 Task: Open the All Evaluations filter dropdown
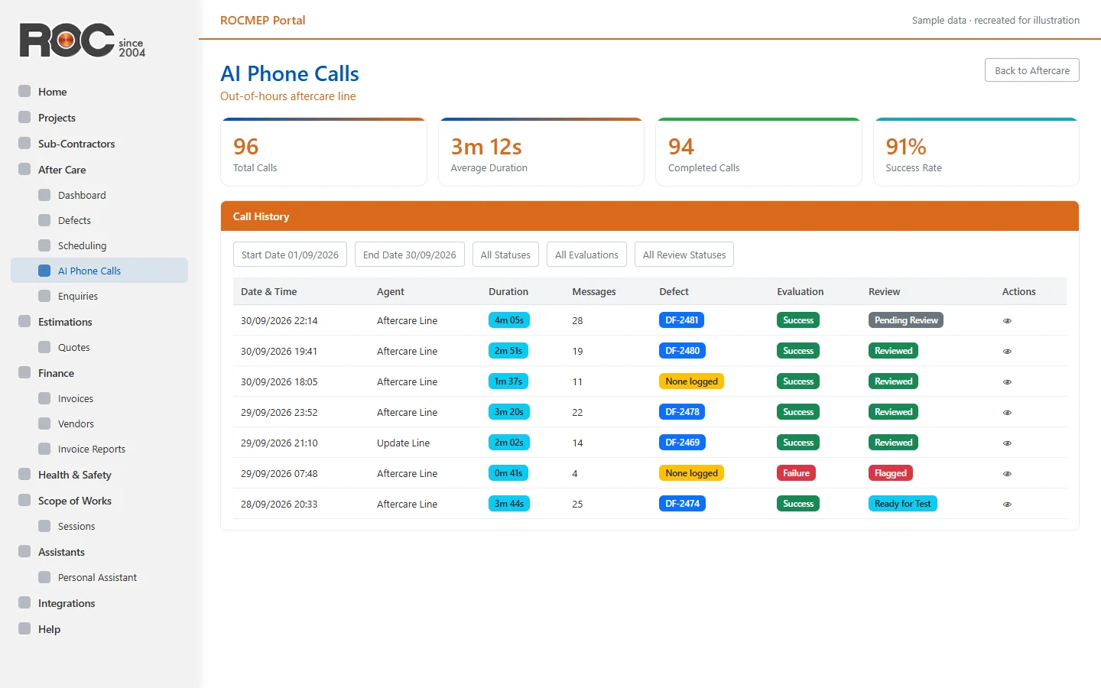586,255
